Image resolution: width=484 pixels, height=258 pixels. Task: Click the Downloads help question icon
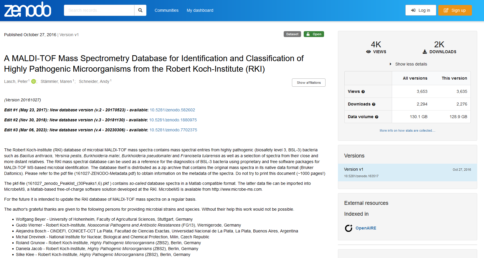374,104
